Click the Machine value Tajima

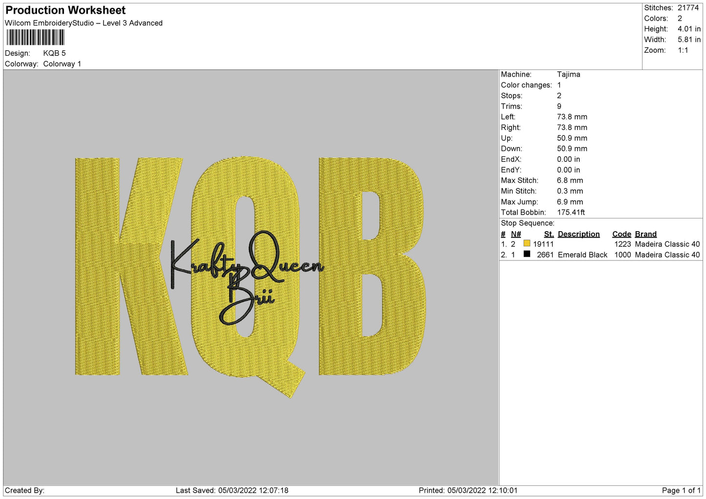[x=569, y=74]
